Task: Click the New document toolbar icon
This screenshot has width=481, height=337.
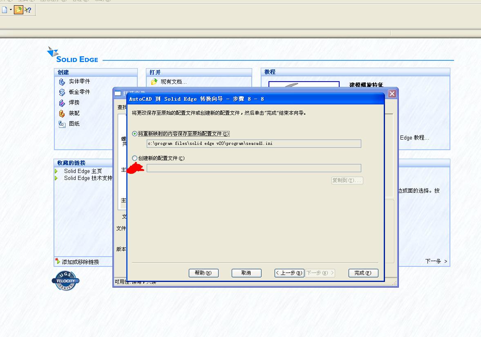Action: [4, 10]
